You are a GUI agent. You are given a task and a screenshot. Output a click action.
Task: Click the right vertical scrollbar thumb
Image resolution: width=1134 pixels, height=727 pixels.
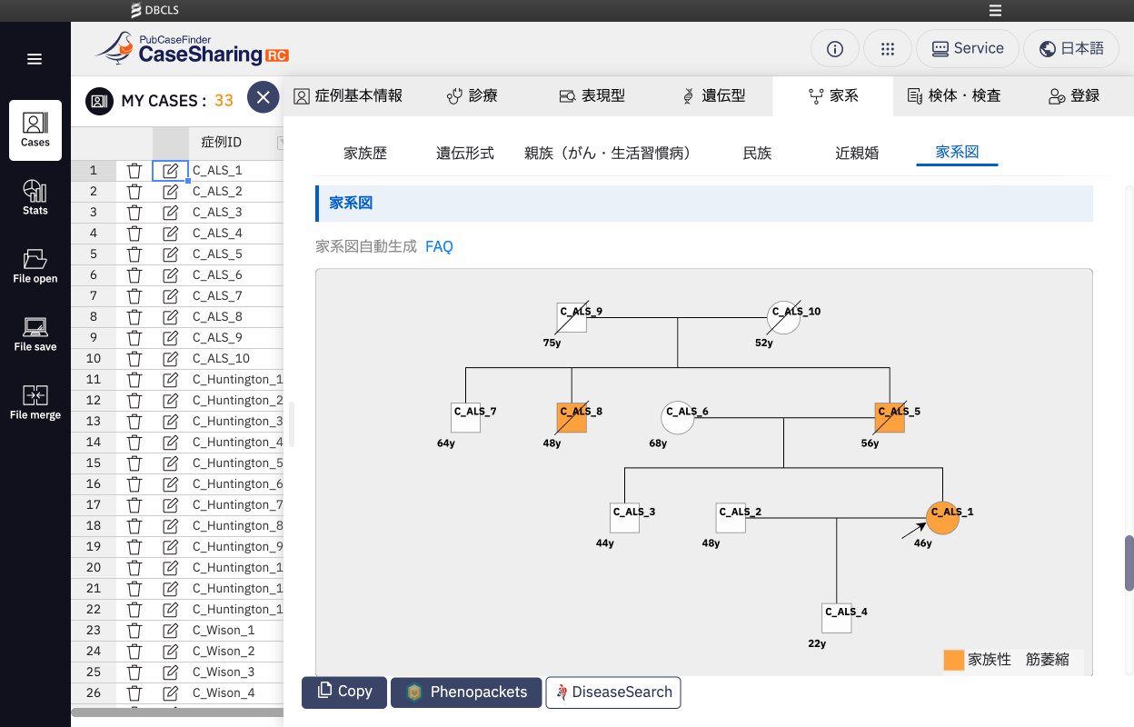pyautogui.click(x=1129, y=563)
